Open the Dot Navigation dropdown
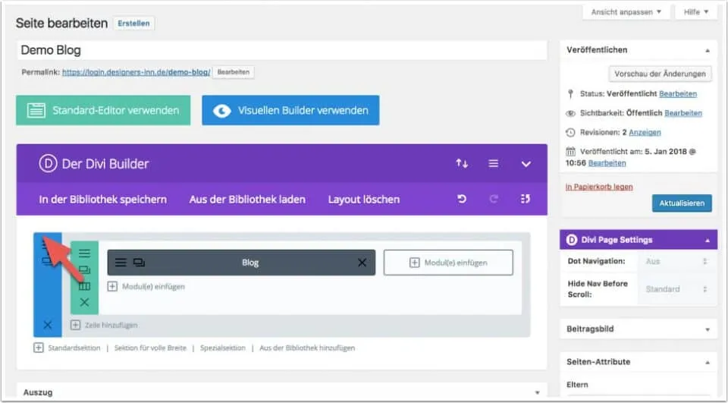Screen dimensions: 728x403 click(676, 261)
